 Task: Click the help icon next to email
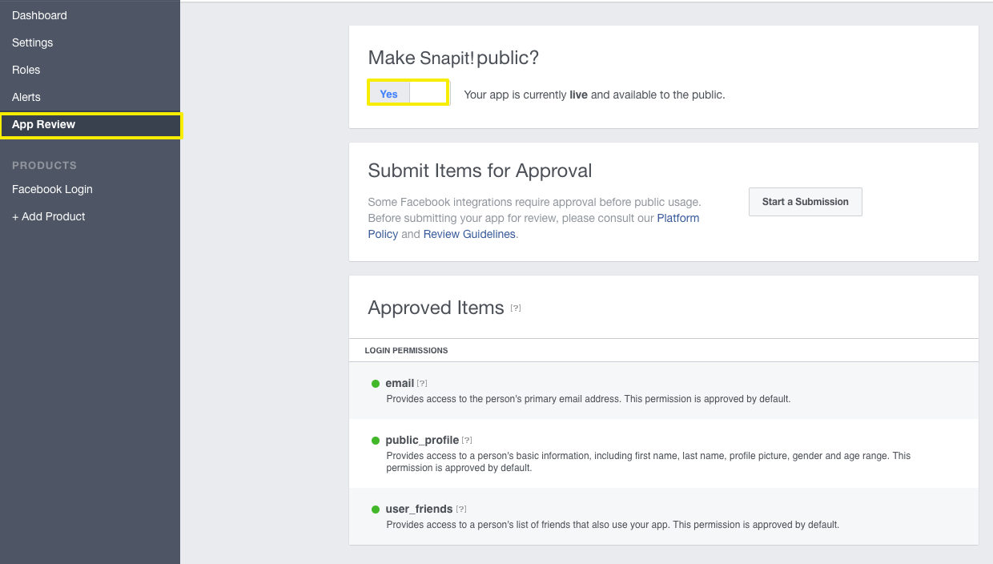click(x=422, y=384)
